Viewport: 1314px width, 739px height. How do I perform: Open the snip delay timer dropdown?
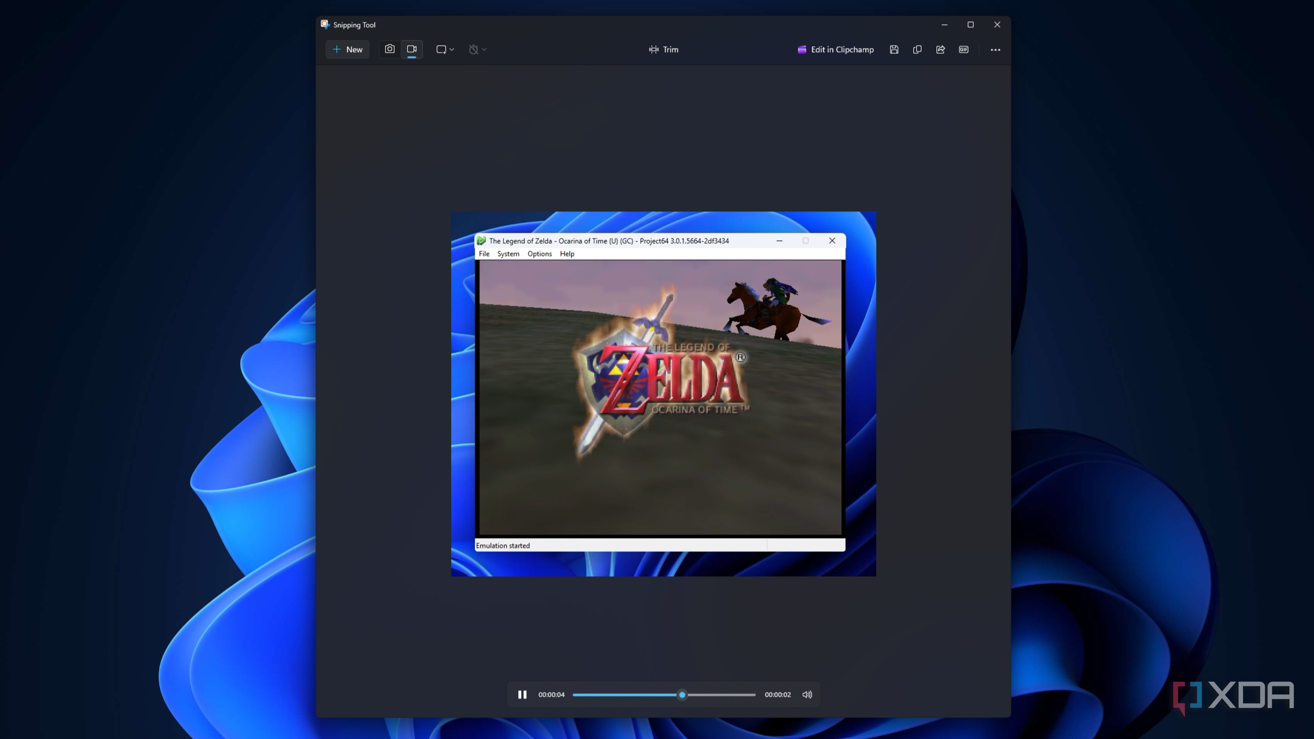click(x=477, y=50)
